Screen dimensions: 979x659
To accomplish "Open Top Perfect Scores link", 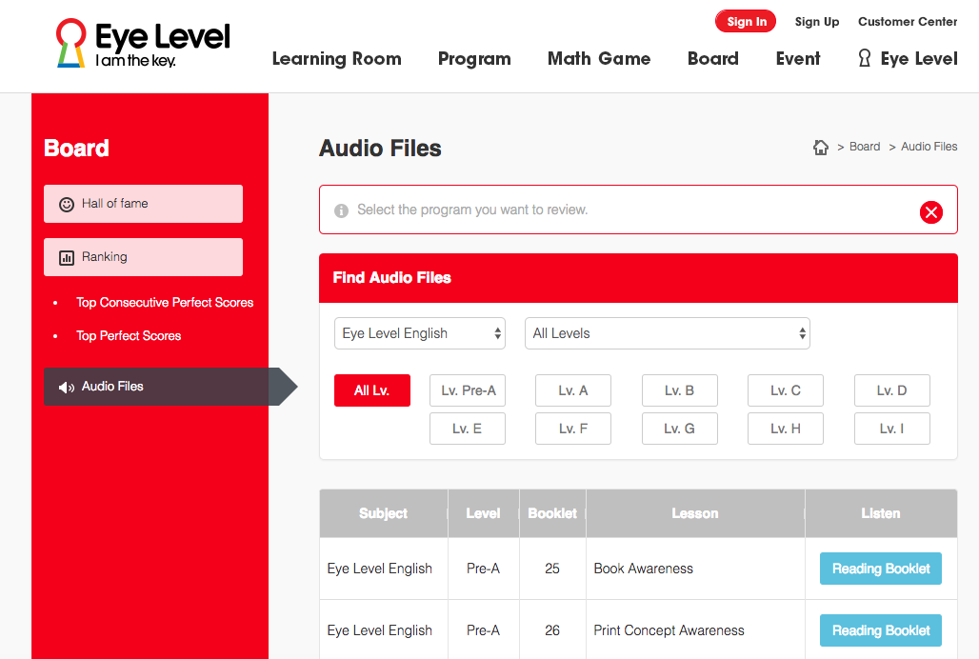I will (x=129, y=336).
